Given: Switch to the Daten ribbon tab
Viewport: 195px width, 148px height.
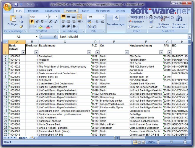Looking at the screenshot, I should pyautogui.click(x=86, y=11).
